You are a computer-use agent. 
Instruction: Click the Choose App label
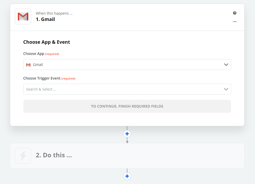pos(34,54)
